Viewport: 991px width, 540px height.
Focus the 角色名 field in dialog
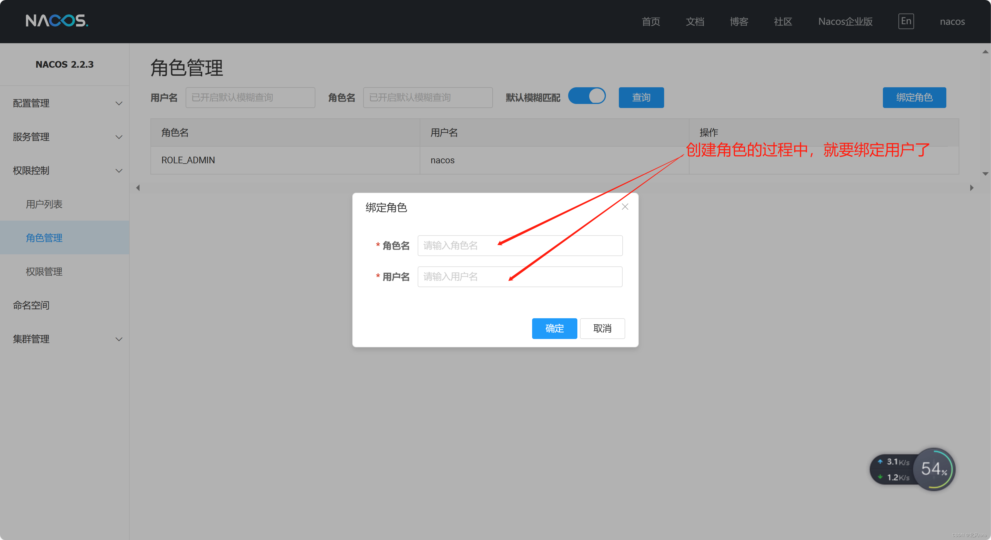click(x=520, y=245)
